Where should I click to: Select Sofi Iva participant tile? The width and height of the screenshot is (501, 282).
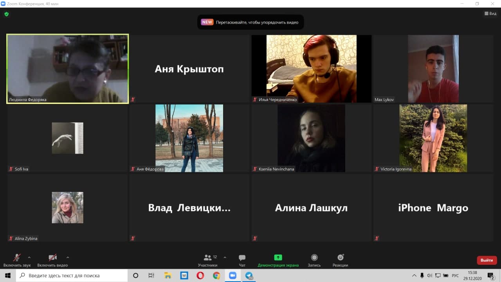pos(68,138)
